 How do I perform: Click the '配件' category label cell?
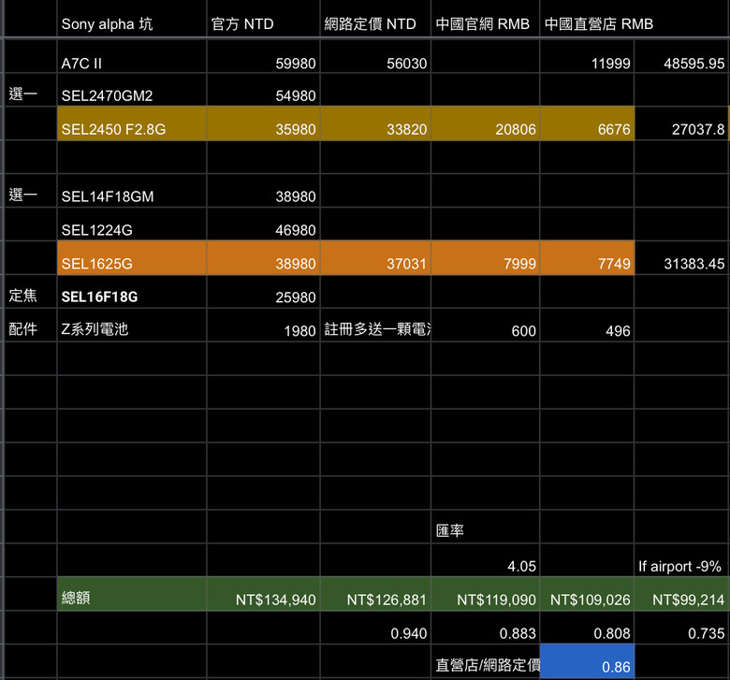30,325
